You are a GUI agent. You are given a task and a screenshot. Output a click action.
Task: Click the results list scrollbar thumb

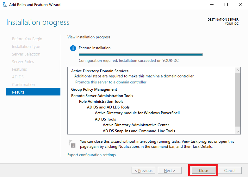tap(238, 100)
